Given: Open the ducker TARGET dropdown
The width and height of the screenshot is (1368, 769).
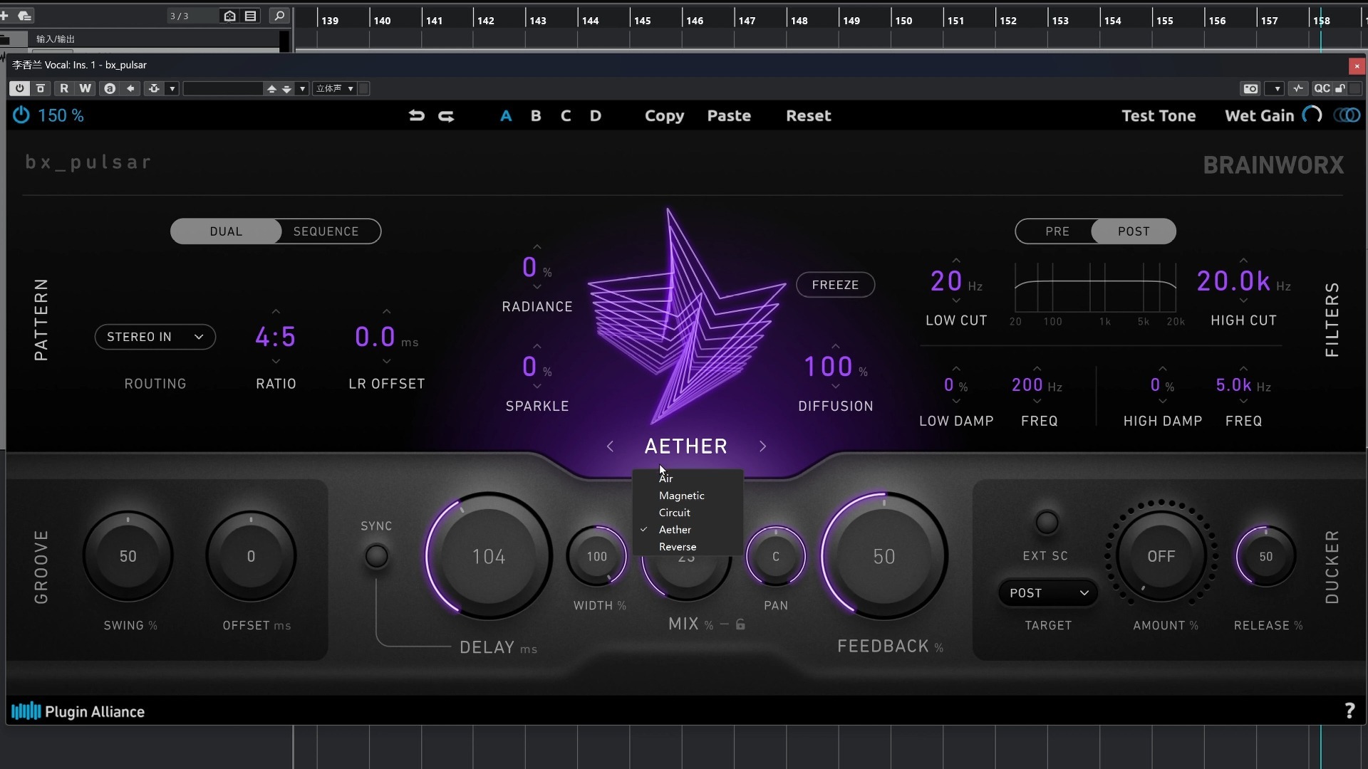Looking at the screenshot, I should point(1047,592).
